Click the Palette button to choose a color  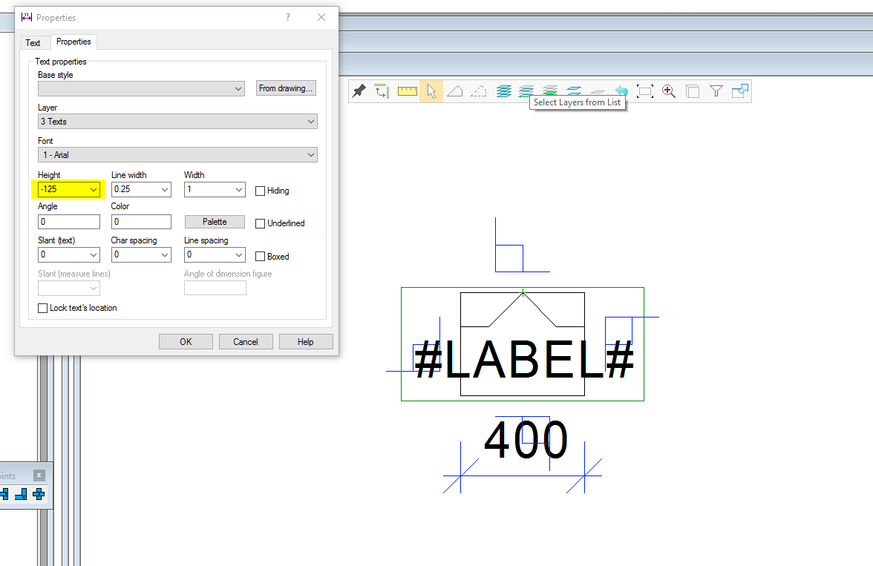[x=215, y=221]
